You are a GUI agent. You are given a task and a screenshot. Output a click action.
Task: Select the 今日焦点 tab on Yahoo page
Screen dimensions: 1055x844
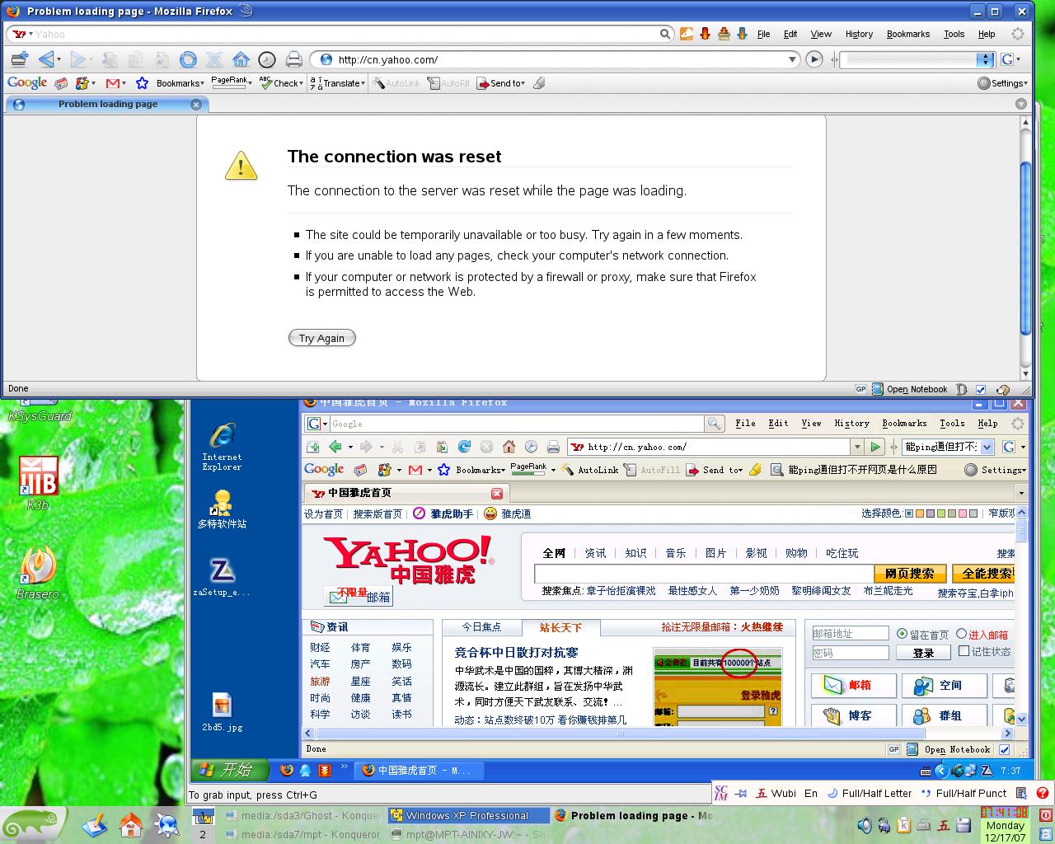click(x=481, y=627)
